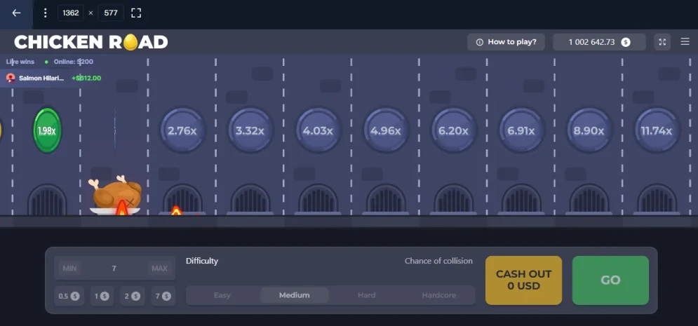The height and width of the screenshot is (326, 698).
Task: Expand the game with fullscreen arrows icon
Action: (662, 42)
